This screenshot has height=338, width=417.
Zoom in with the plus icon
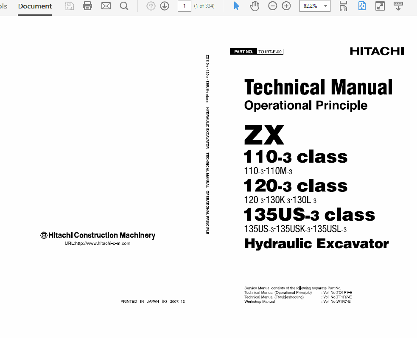(286, 6)
